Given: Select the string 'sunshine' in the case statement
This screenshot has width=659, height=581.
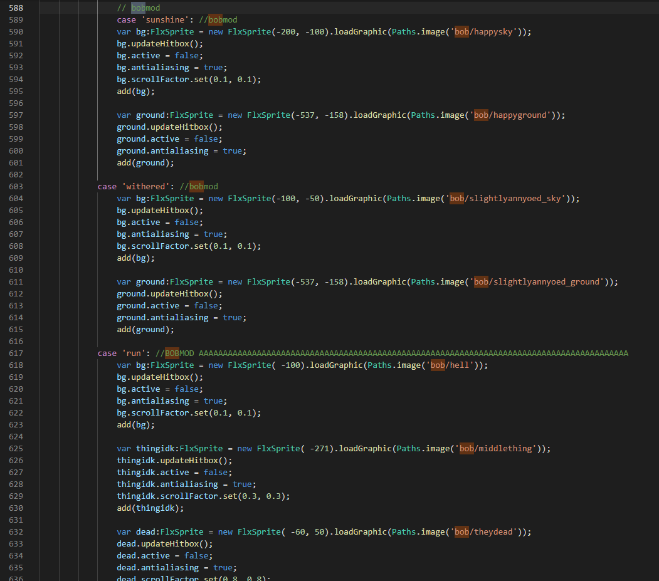Looking at the screenshot, I should coord(166,19).
